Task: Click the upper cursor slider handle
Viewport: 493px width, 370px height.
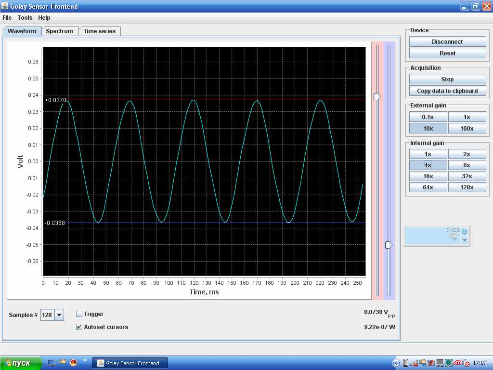Action: 377,97
